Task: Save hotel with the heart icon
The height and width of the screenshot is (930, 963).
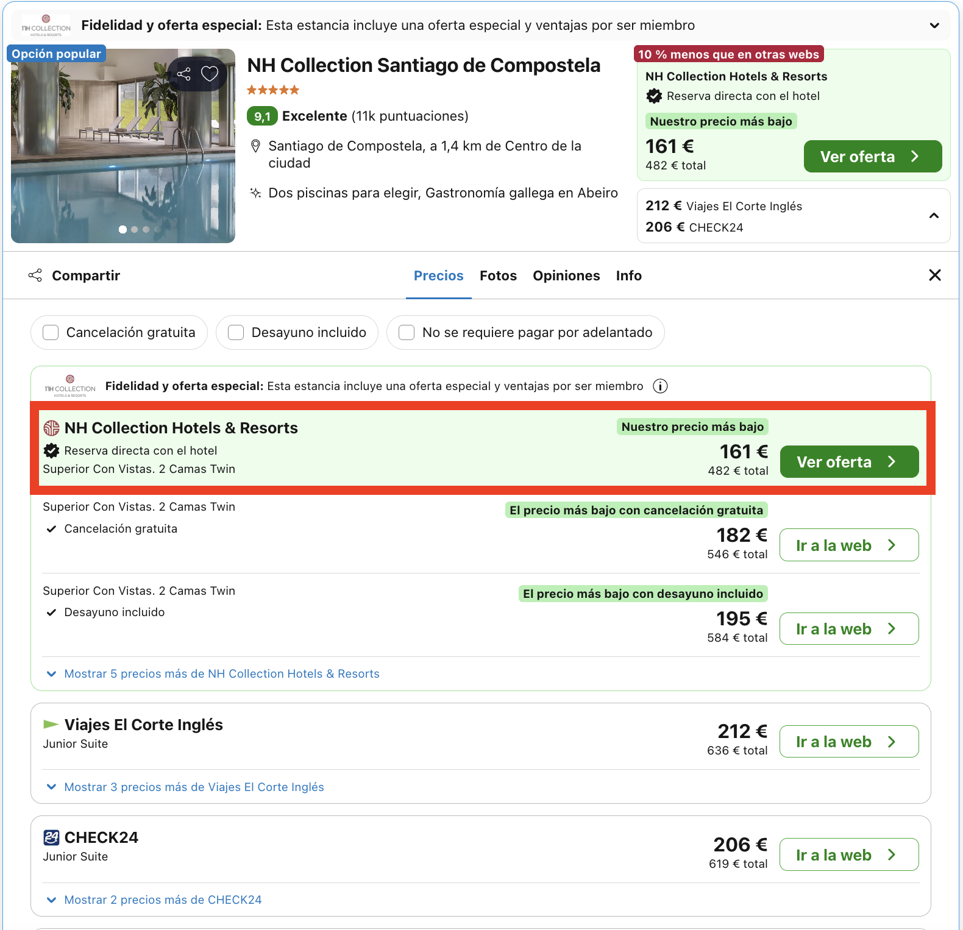Action: [x=210, y=74]
